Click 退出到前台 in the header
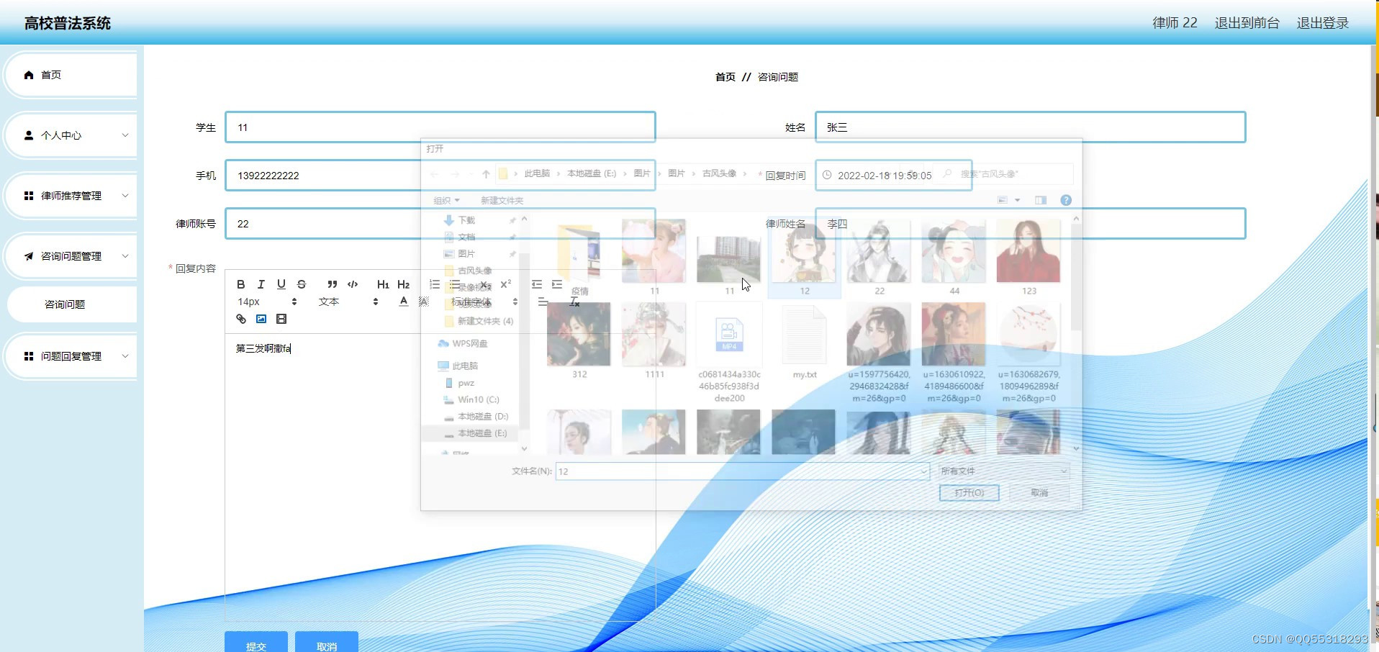Image resolution: width=1379 pixels, height=652 pixels. [x=1247, y=23]
